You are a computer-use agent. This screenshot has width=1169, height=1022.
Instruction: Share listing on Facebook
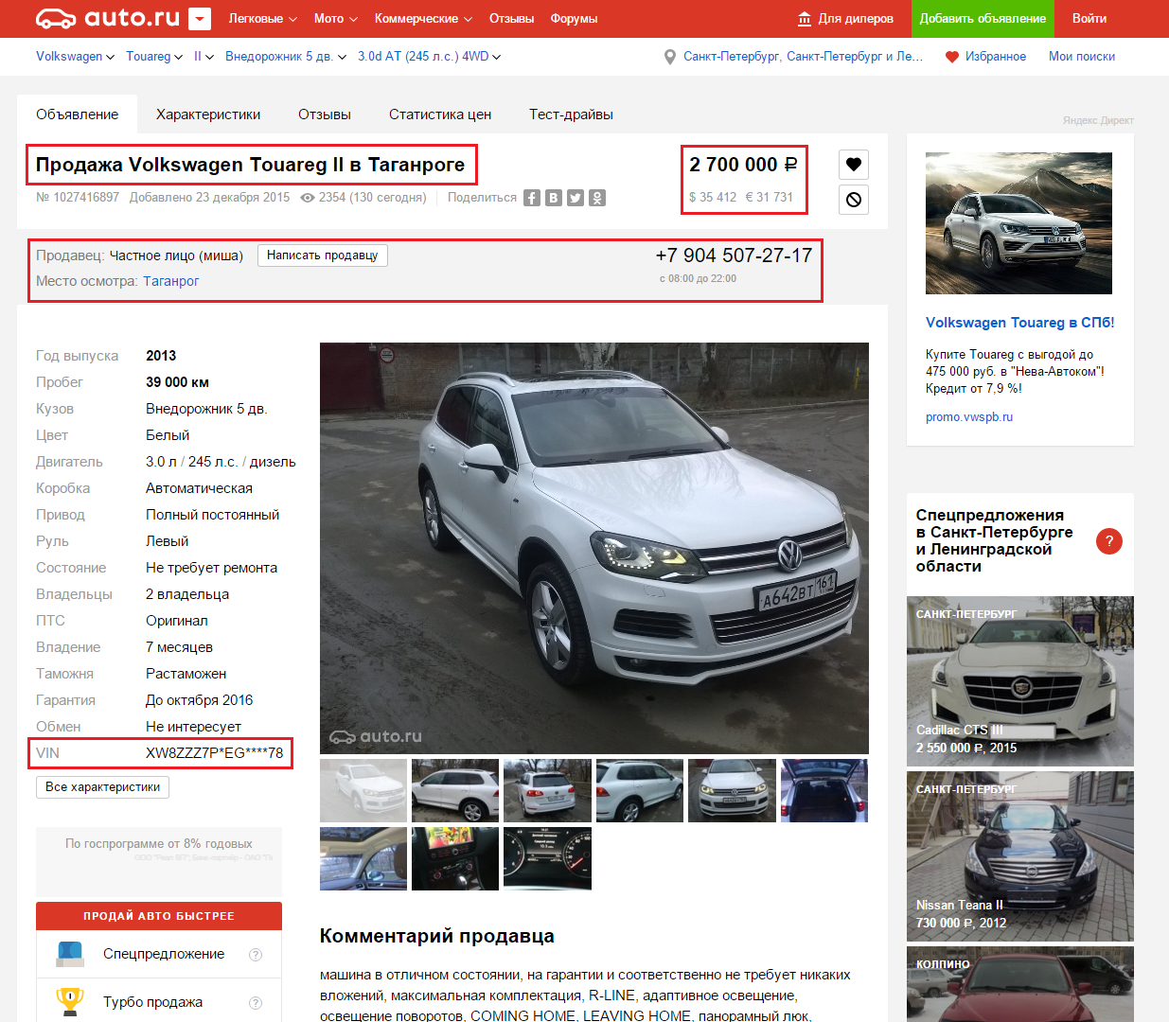(x=532, y=198)
